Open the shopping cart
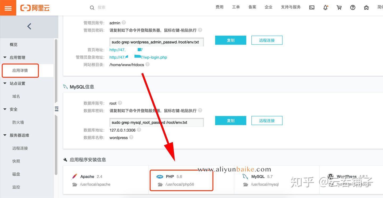Viewport: 383px width, 198px height. 339,8
